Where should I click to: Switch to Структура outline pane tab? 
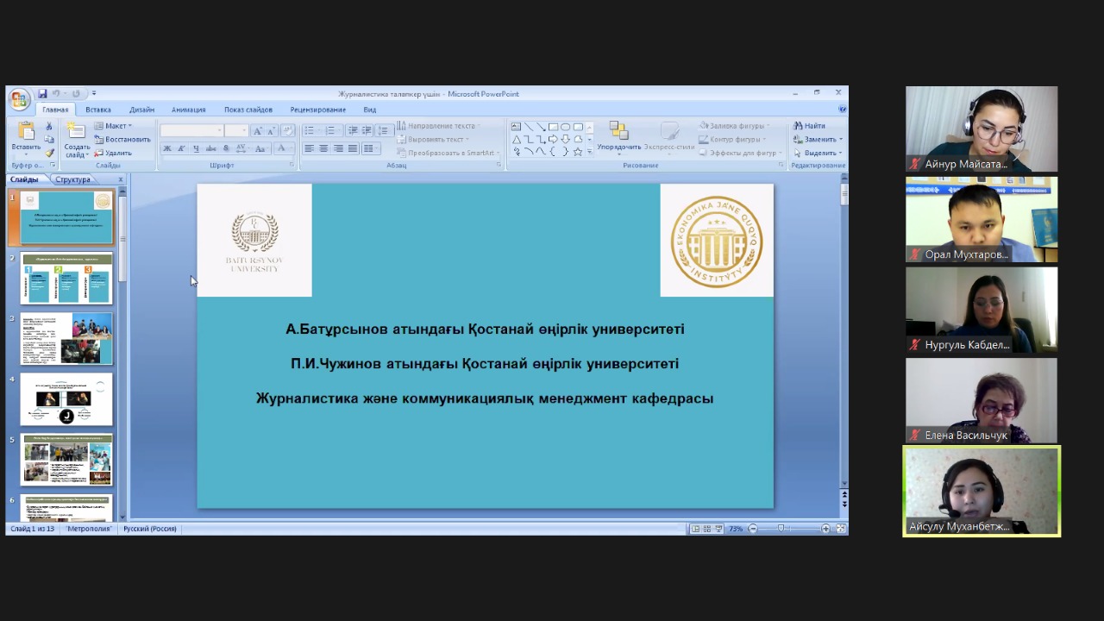72,179
